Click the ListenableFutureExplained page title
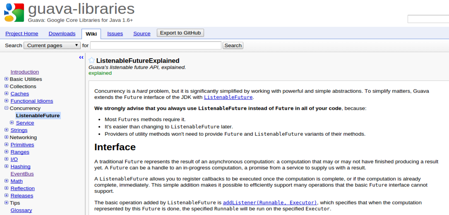449x215 pixels. tap(138, 61)
